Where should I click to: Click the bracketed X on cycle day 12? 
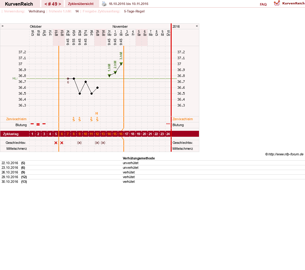pyautogui.click(x=97, y=143)
